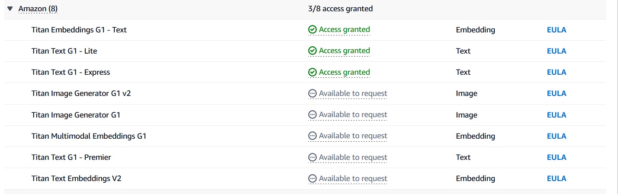The height and width of the screenshot is (194, 625).
Task: Collapse the Amazon (8) model group
Action: point(10,9)
